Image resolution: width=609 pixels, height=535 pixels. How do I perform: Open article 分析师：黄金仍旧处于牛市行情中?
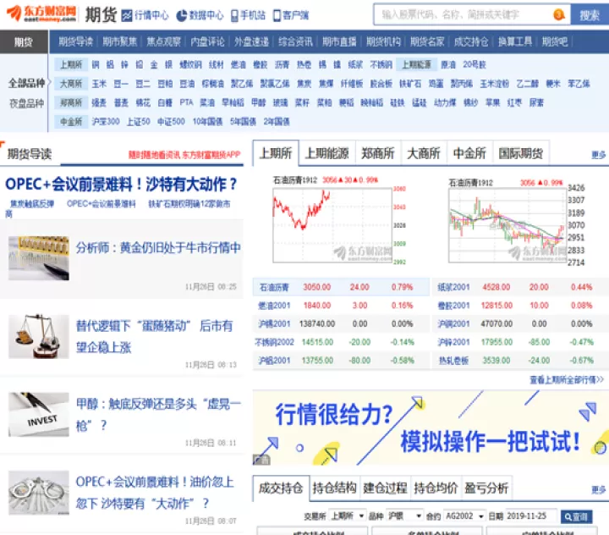pos(158,248)
